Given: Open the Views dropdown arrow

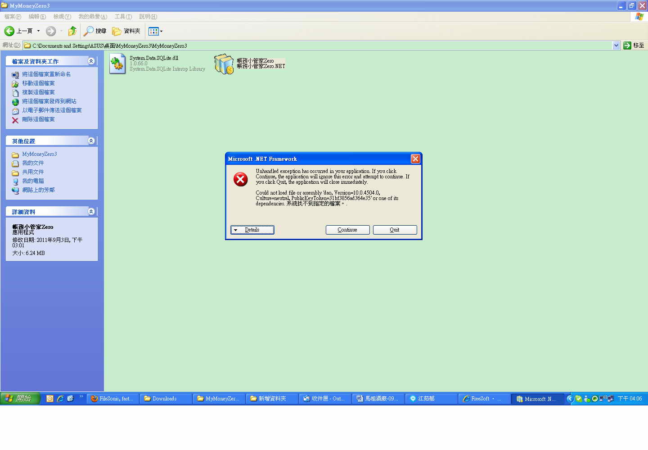Looking at the screenshot, I should coord(162,31).
